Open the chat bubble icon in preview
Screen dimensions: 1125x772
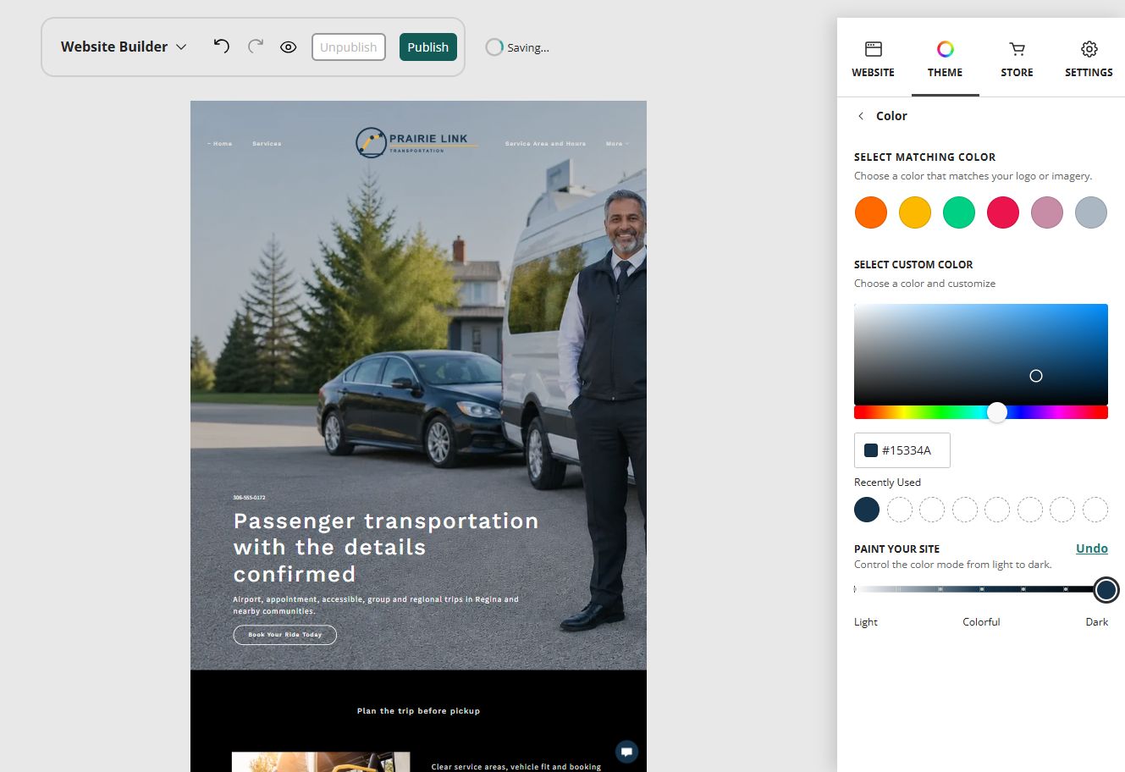(x=626, y=752)
